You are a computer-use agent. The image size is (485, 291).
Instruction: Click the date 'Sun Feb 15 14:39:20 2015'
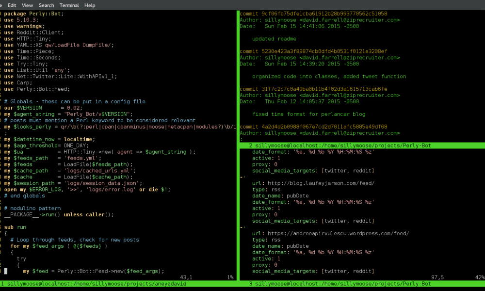tap(302, 64)
